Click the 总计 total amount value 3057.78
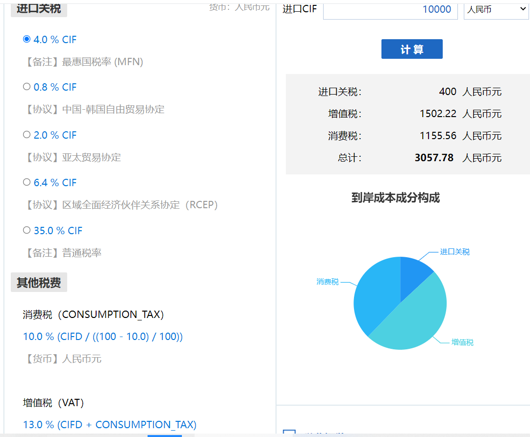 [x=434, y=158]
